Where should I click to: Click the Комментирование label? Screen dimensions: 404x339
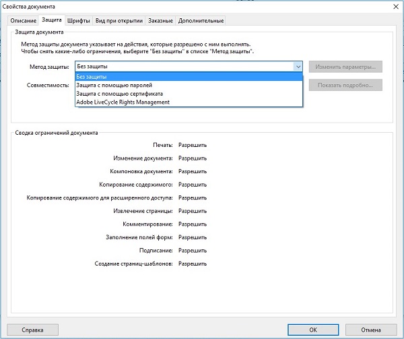pos(147,224)
